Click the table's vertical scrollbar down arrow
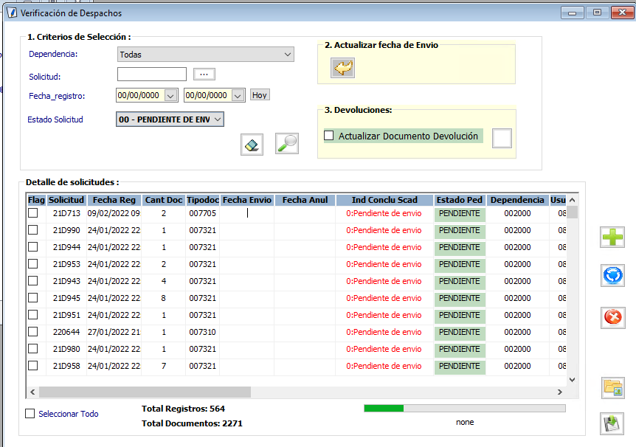 572,380
